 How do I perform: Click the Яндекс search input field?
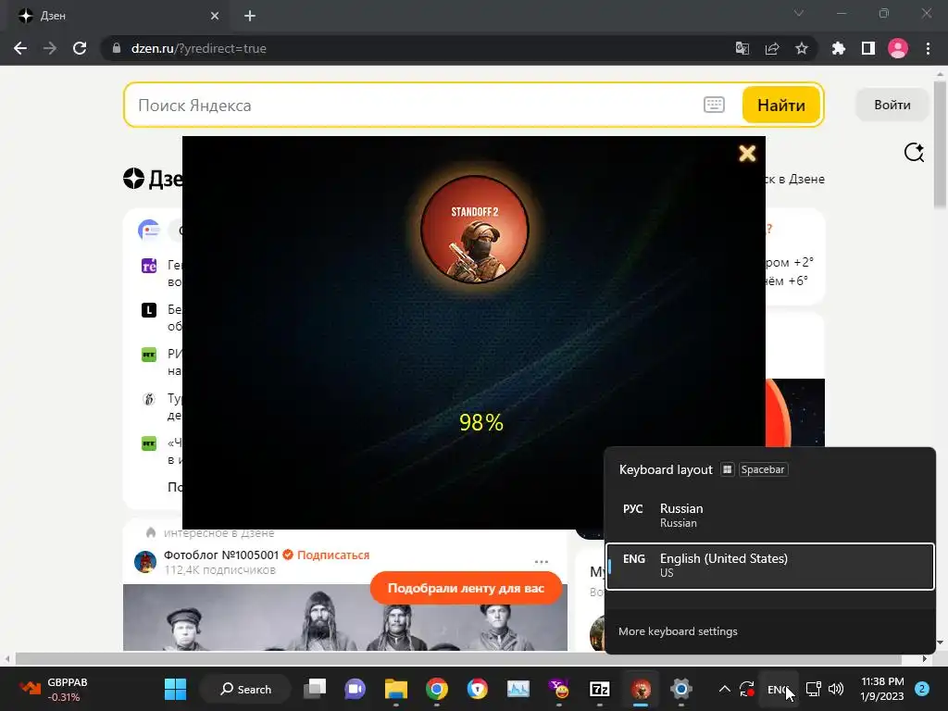coord(418,106)
